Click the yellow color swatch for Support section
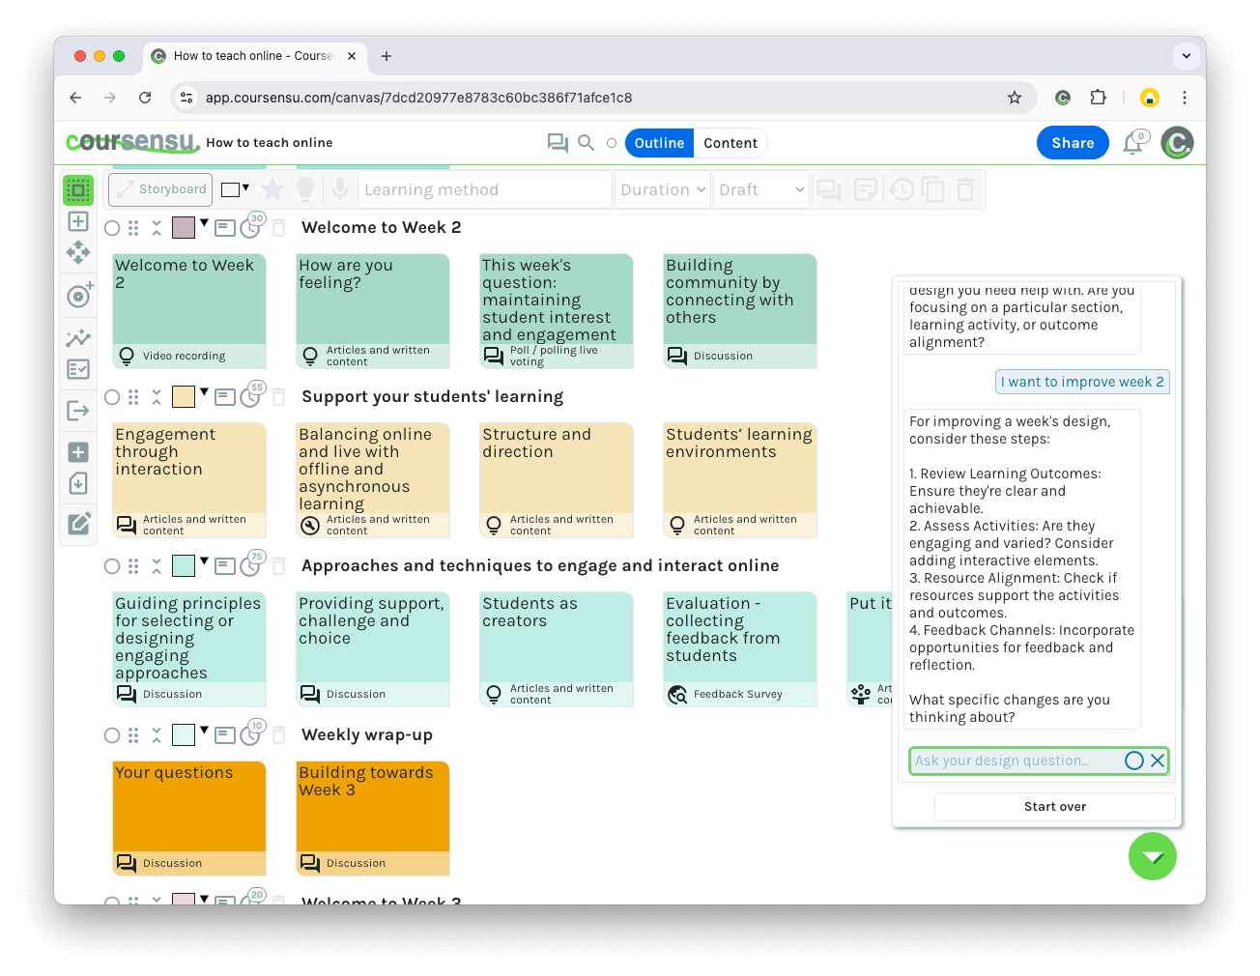The height and width of the screenshot is (976, 1260). (184, 396)
